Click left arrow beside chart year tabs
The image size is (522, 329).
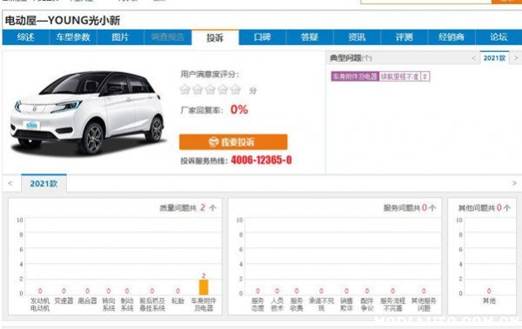click(x=10, y=183)
